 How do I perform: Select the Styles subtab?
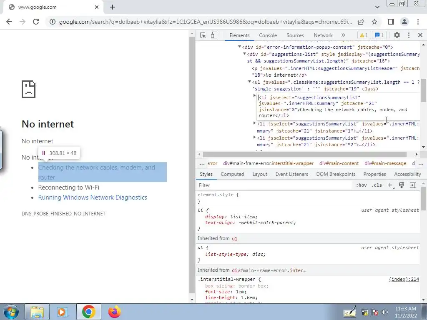[206, 174]
